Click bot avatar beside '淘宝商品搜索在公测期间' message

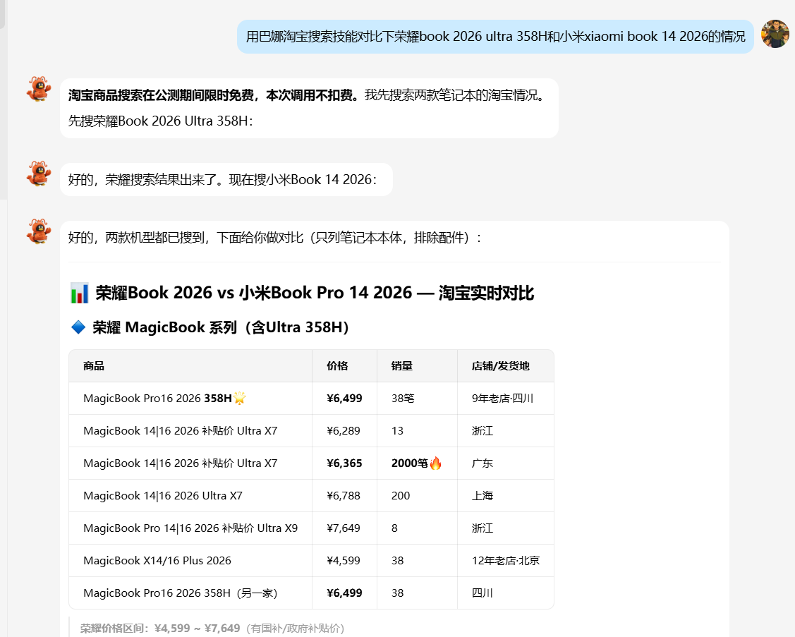tap(39, 90)
